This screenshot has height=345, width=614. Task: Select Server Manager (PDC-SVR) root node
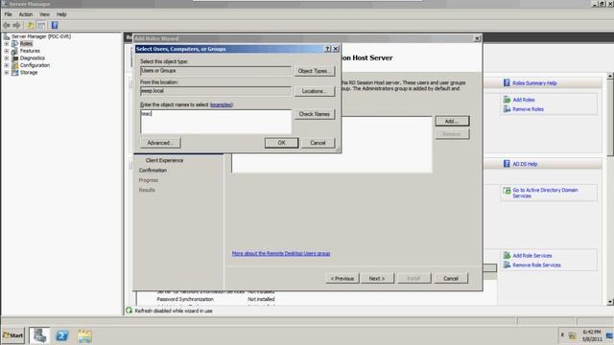coord(41,36)
